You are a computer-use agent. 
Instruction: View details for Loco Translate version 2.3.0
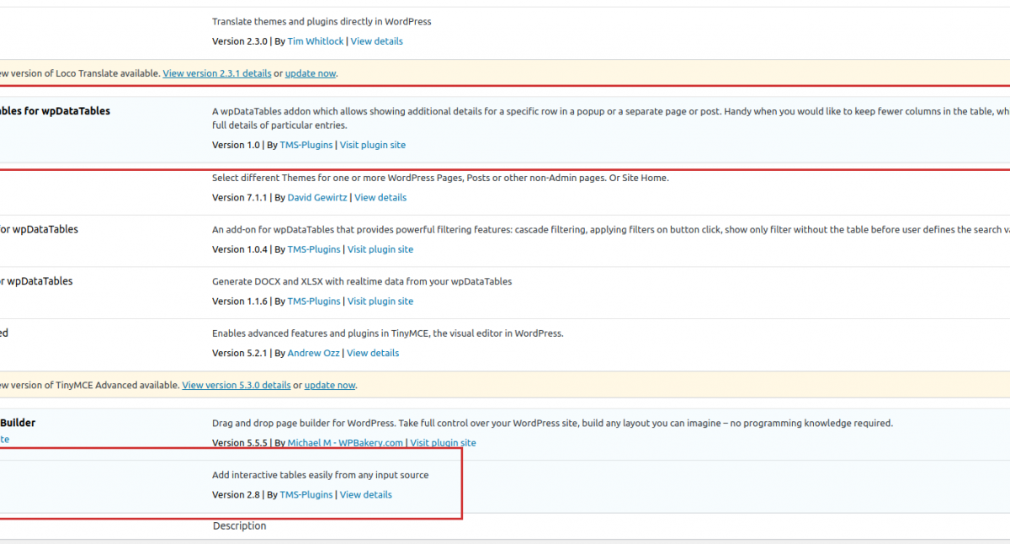pos(376,41)
